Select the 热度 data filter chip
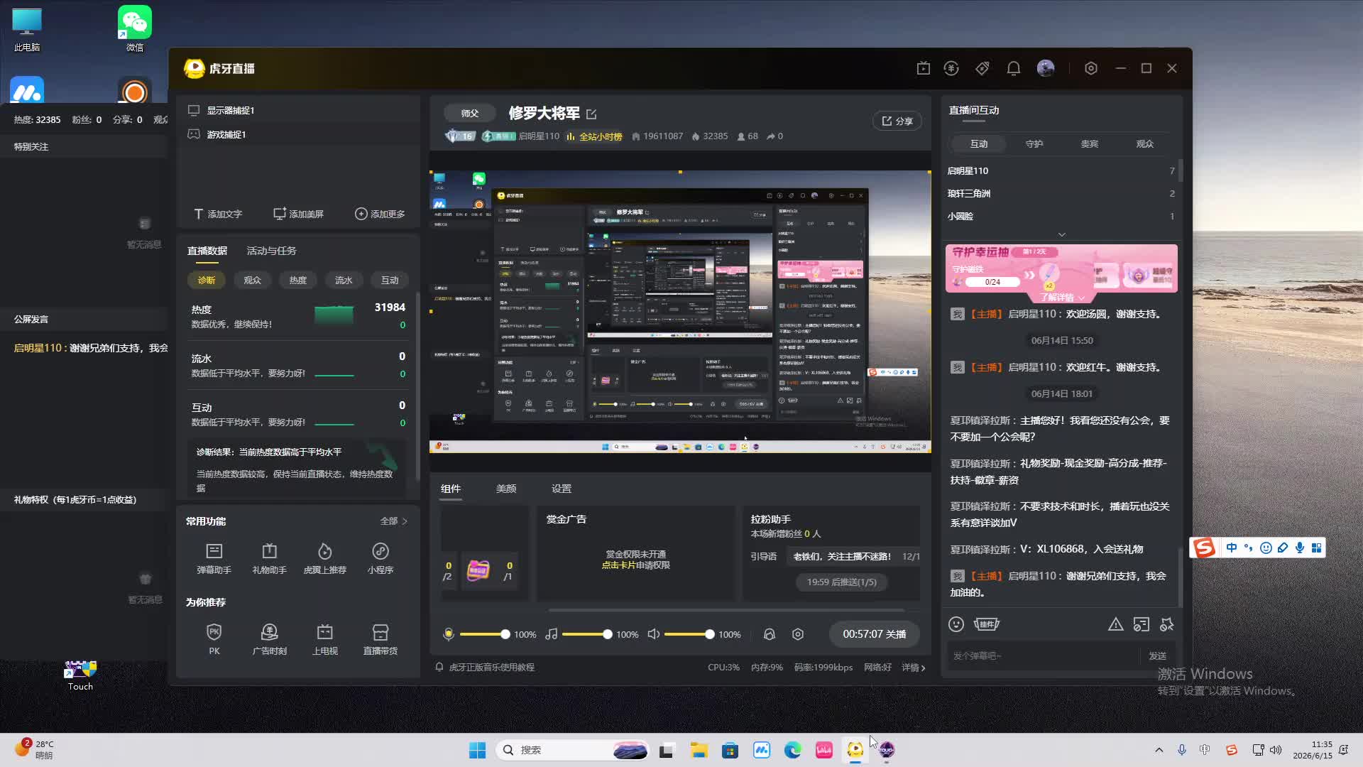 point(298,281)
